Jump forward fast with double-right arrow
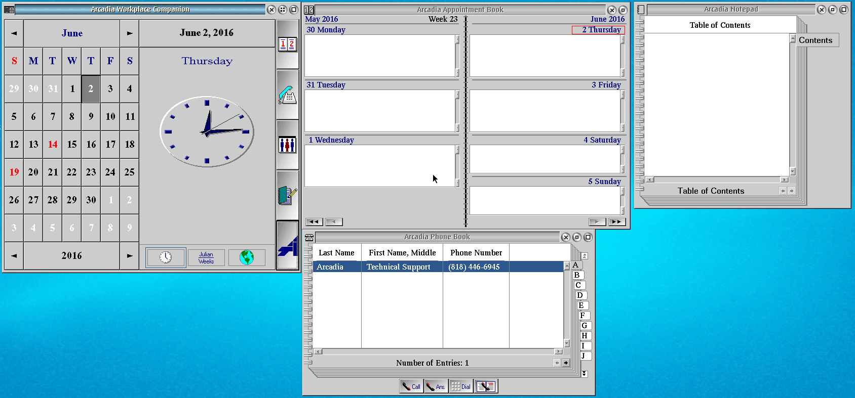Screen dimensions: 855x398 click(617, 222)
